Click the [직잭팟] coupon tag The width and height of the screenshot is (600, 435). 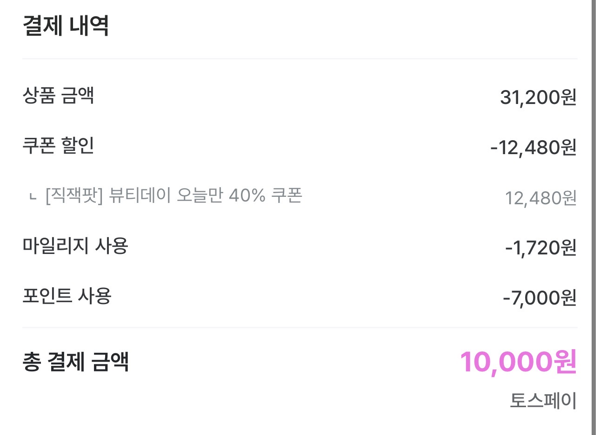[74, 196]
